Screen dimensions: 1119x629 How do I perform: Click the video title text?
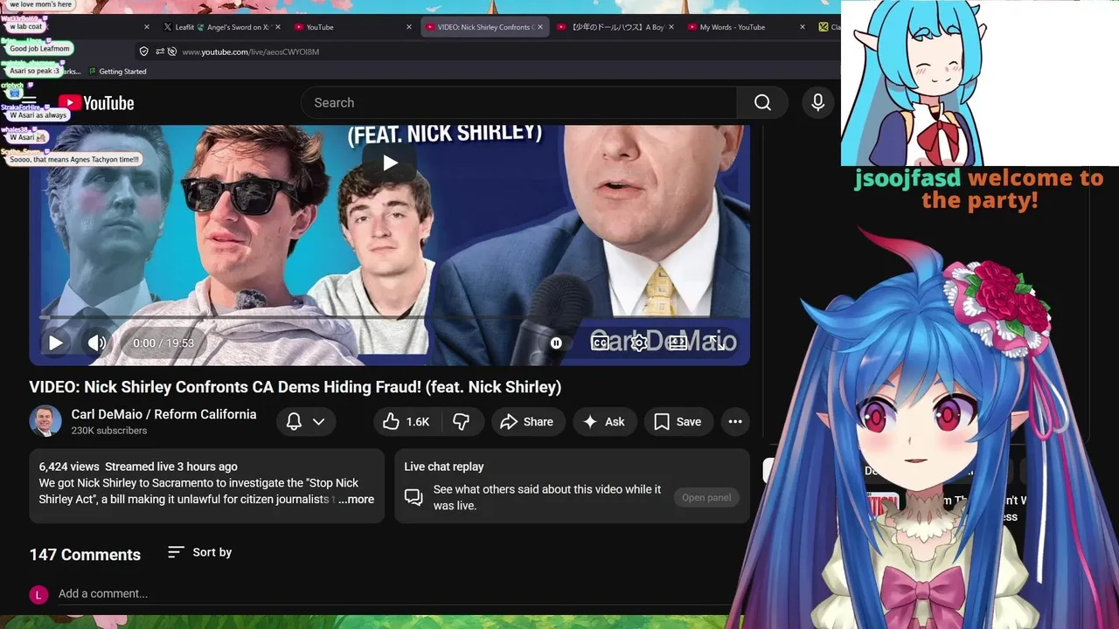[x=295, y=387]
